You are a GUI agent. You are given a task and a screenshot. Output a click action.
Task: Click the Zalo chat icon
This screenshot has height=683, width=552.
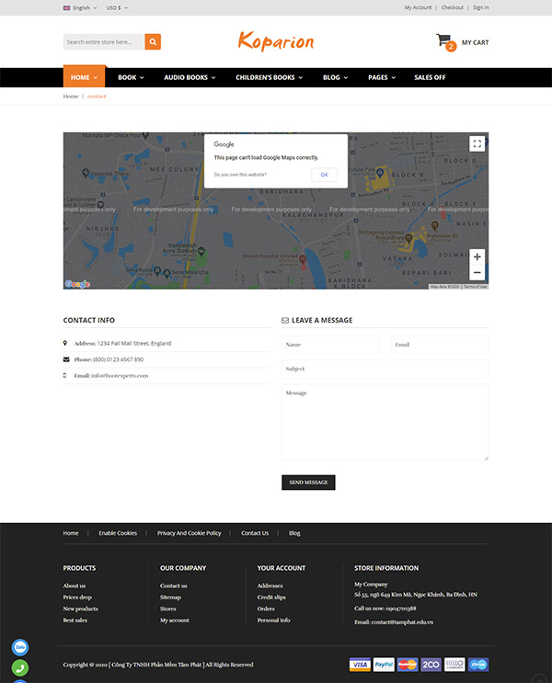[x=20, y=647]
